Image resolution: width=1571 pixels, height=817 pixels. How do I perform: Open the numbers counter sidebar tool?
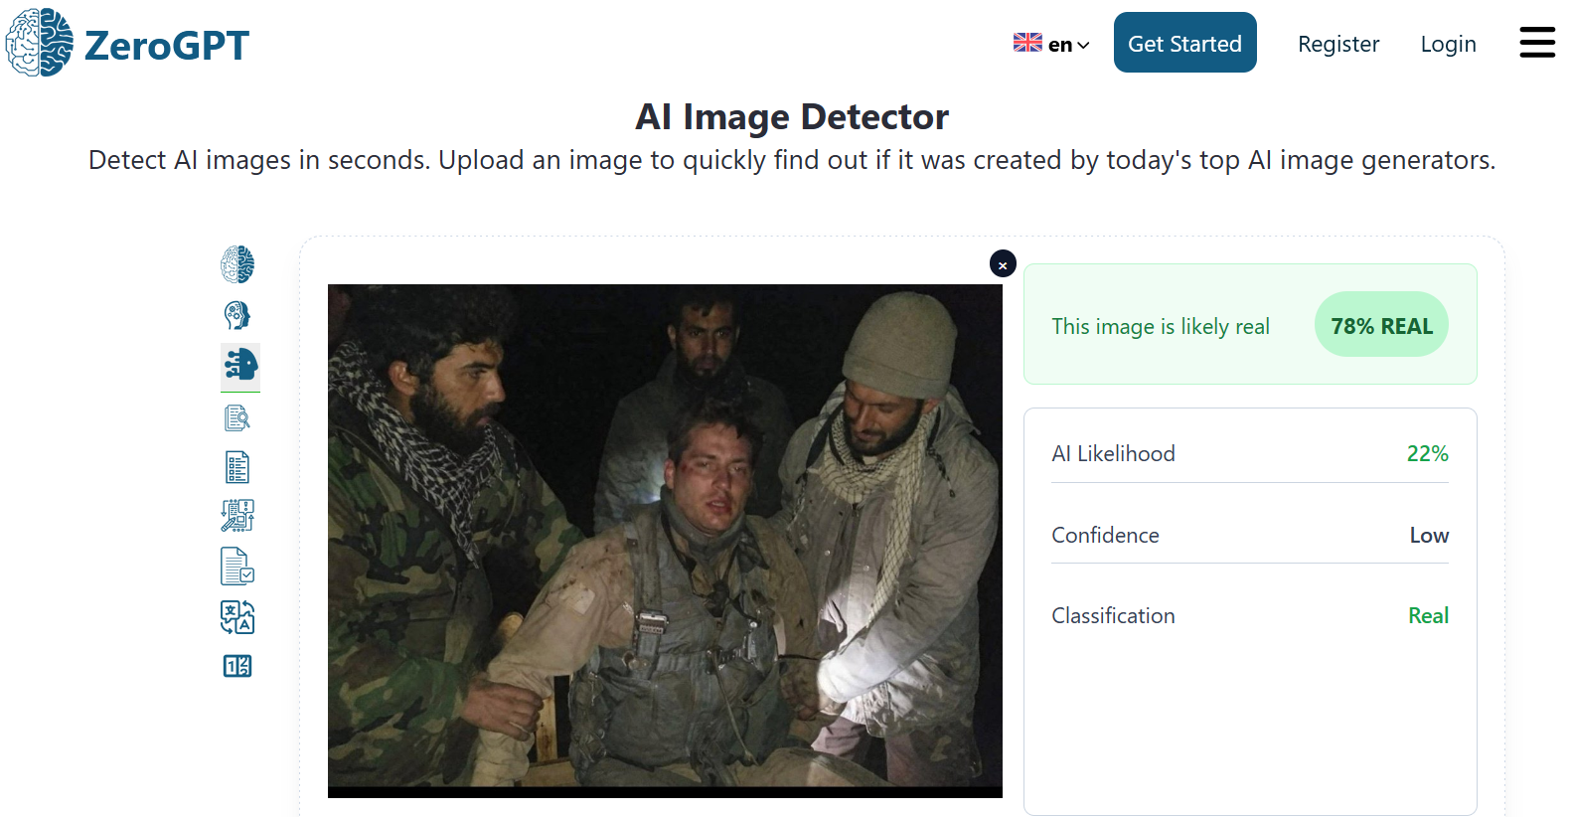pos(237,666)
